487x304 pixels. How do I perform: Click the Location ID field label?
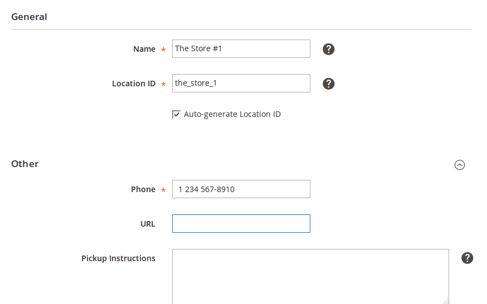[x=134, y=84]
